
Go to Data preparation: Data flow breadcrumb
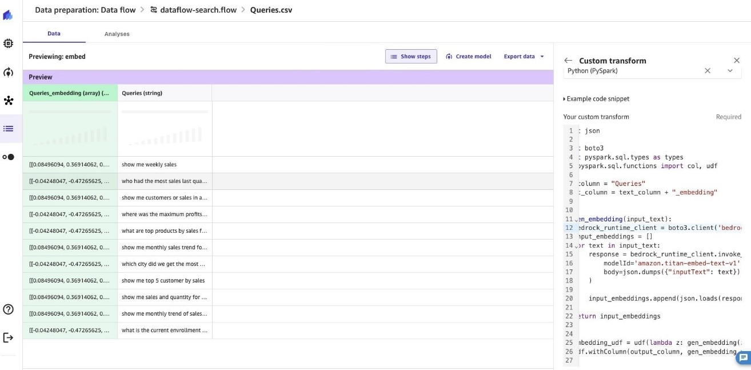[85, 10]
